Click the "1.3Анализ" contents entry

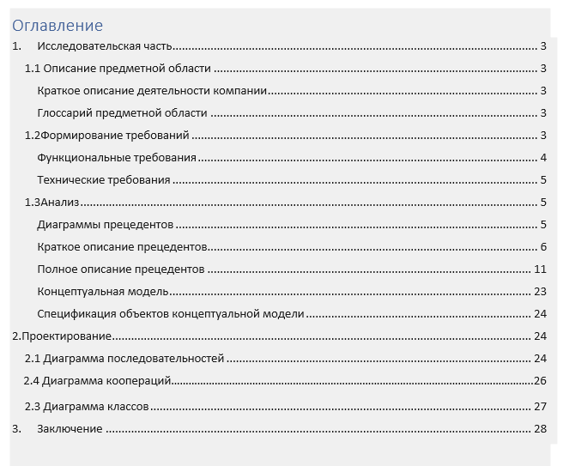[x=51, y=203]
